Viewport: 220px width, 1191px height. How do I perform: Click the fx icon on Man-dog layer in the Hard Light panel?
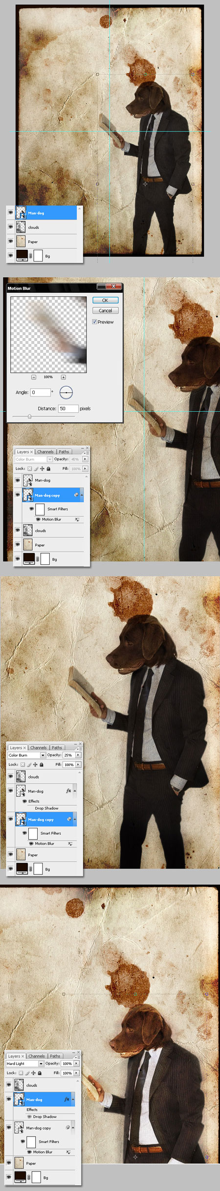[66, 1099]
